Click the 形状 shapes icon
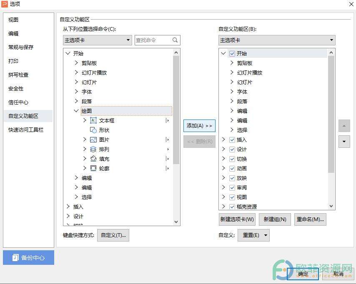Image resolution: width=356 pixels, height=284 pixels. [93, 130]
